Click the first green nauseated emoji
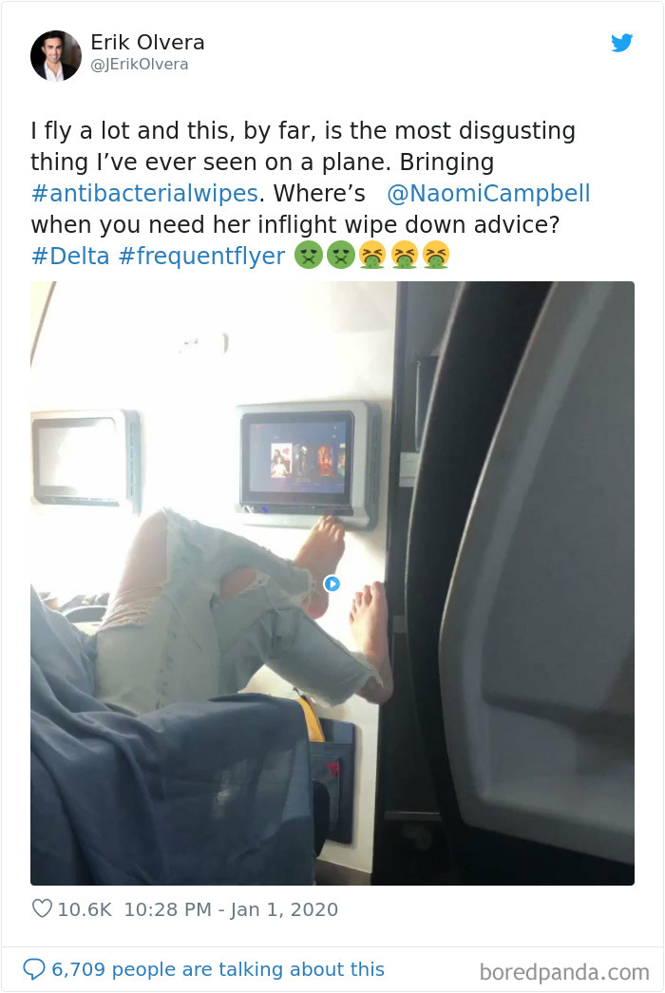The width and height of the screenshot is (665, 993). (x=309, y=256)
